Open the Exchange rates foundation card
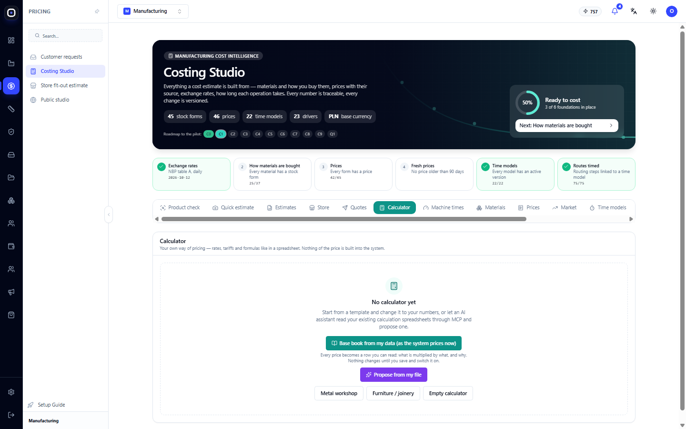The image size is (686, 429). tap(192, 174)
